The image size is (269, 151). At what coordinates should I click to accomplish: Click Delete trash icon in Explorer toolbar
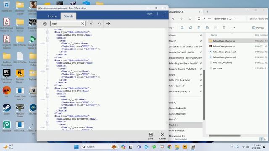(224, 28)
